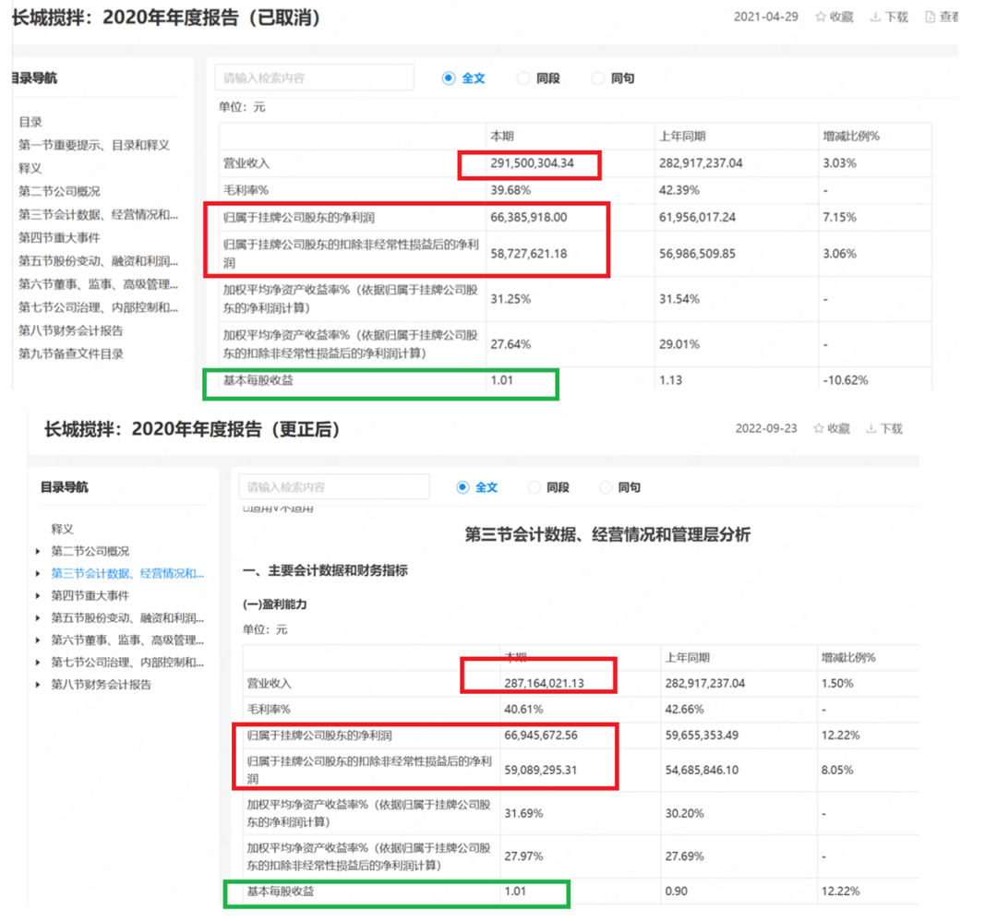Expand 第二节公司概况 arrow in the lower navigation
The height and width of the screenshot is (921, 997).
click(x=38, y=552)
